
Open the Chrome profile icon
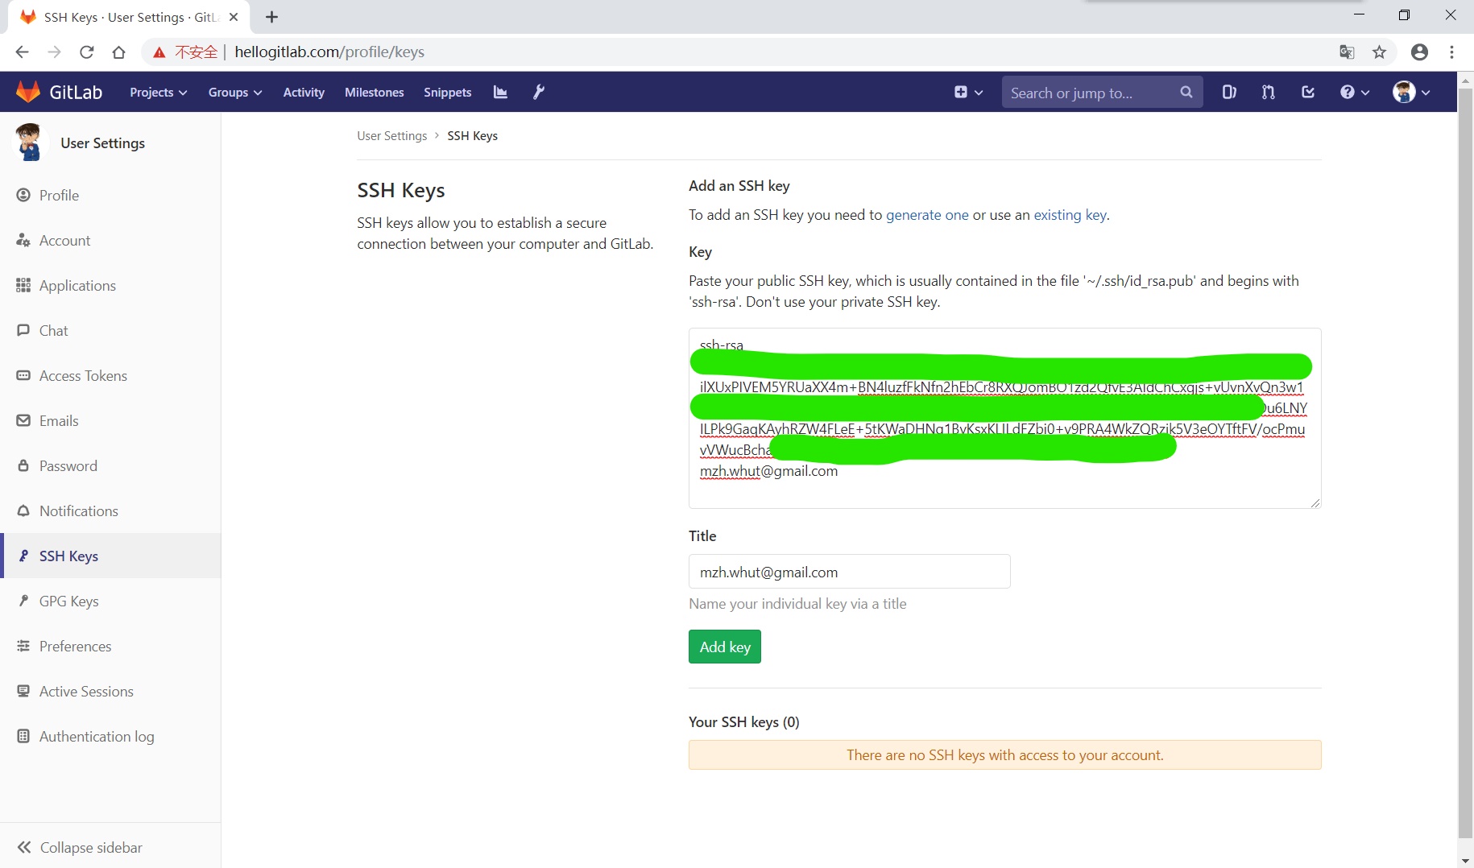(x=1419, y=52)
